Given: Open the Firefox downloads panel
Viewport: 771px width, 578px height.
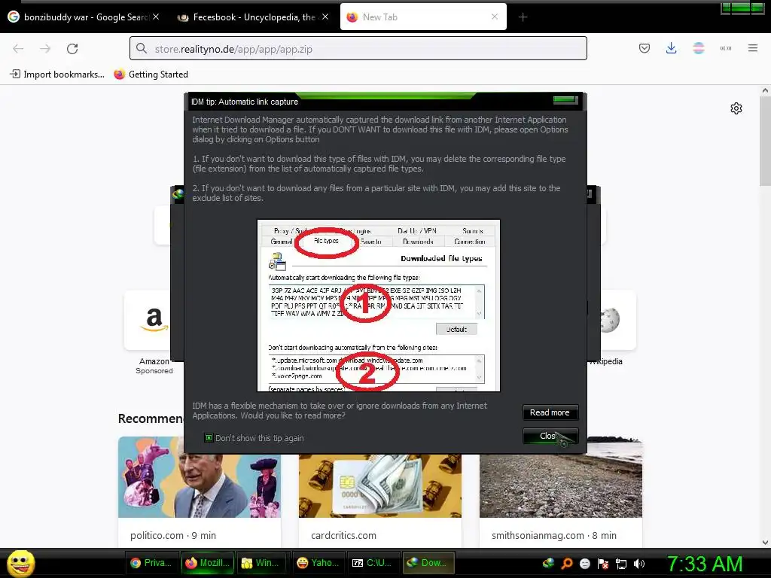Looking at the screenshot, I should tap(671, 48).
